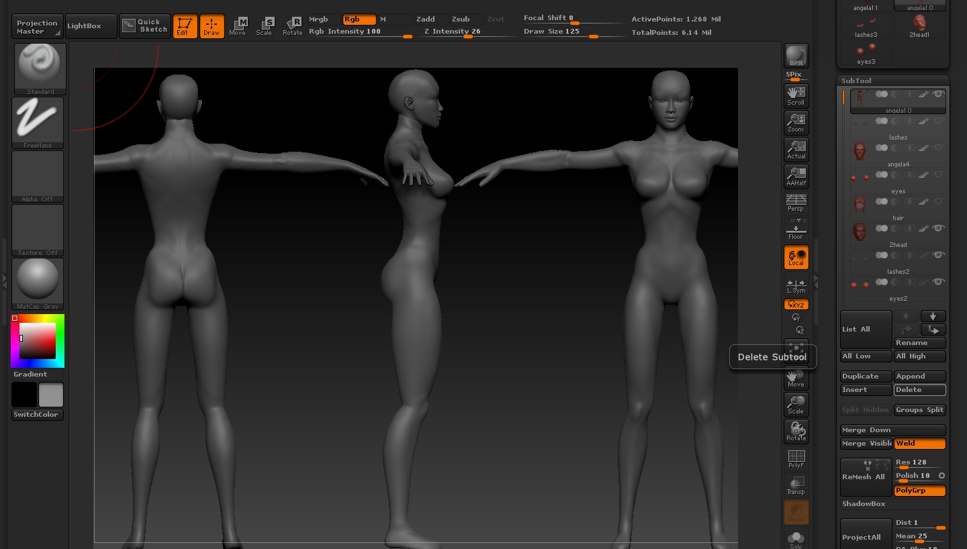Move subtool down with the down arrow
The height and width of the screenshot is (549, 967).
point(933,316)
